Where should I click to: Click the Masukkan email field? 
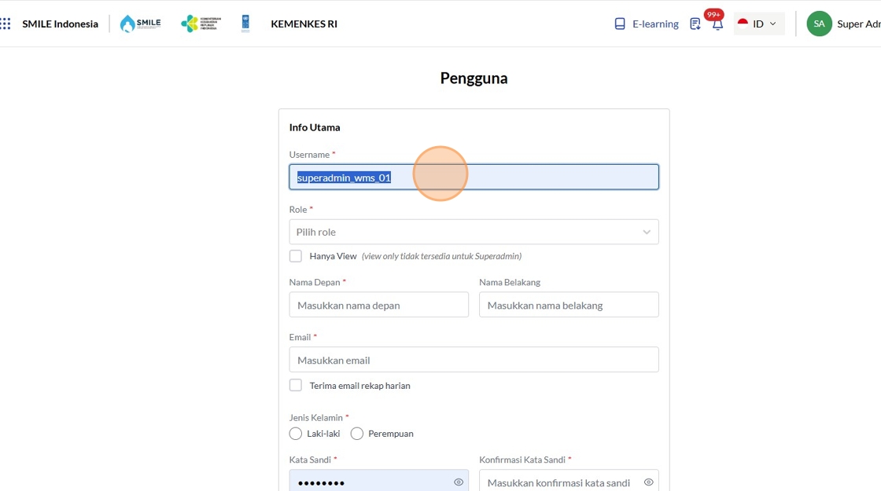click(474, 360)
